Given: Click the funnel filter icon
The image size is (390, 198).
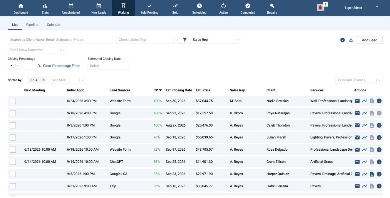Looking at the screenshot, I should (x=185, y=40).
